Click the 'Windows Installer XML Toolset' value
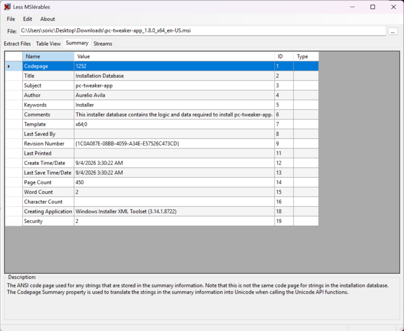The width and height of the screenshot is (404, 331). point(174,211)
